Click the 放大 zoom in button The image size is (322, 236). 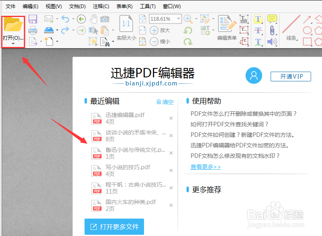pyautogui.click(x=160, y=30)
